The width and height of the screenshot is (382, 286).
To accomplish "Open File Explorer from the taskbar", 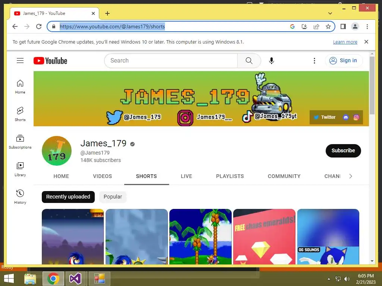I will click(x=30, y=279).
